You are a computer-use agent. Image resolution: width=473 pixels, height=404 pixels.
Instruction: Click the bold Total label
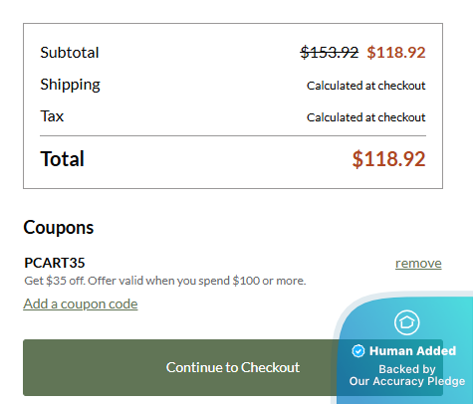coord(62,159)
